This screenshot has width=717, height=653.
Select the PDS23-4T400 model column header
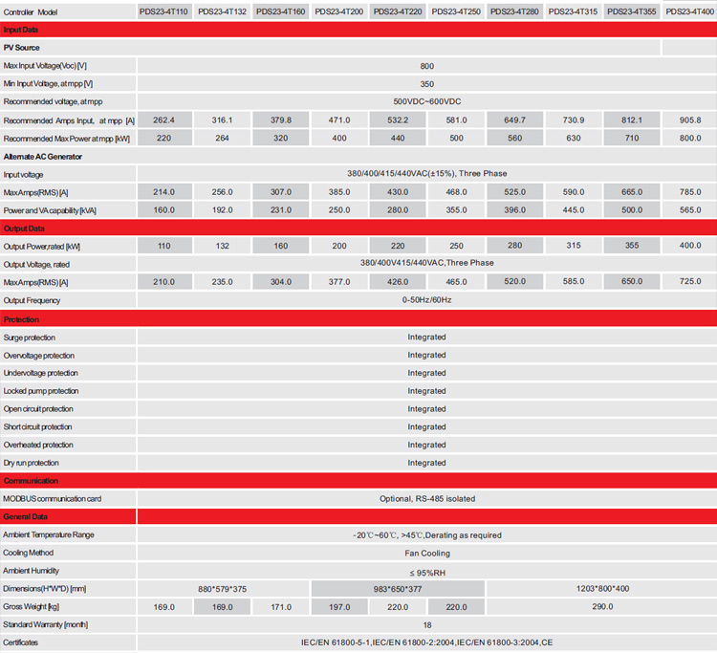coord(689,11)
